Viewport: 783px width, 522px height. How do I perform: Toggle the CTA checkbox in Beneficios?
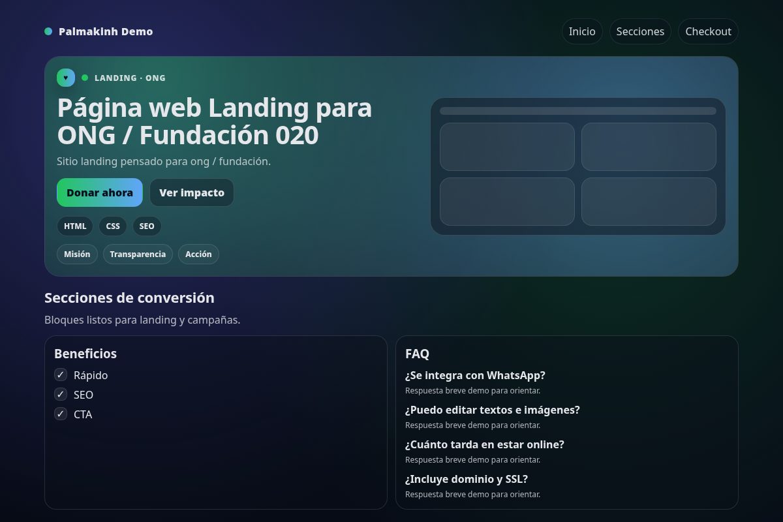click(61, 414)
